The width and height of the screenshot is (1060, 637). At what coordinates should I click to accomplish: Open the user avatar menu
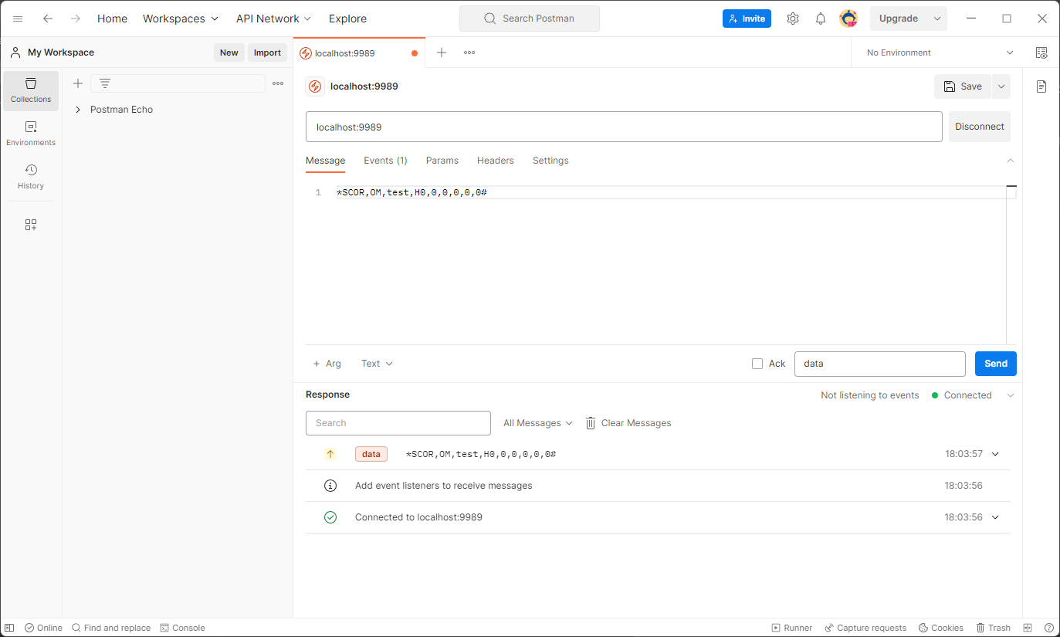tap(848, 19)
